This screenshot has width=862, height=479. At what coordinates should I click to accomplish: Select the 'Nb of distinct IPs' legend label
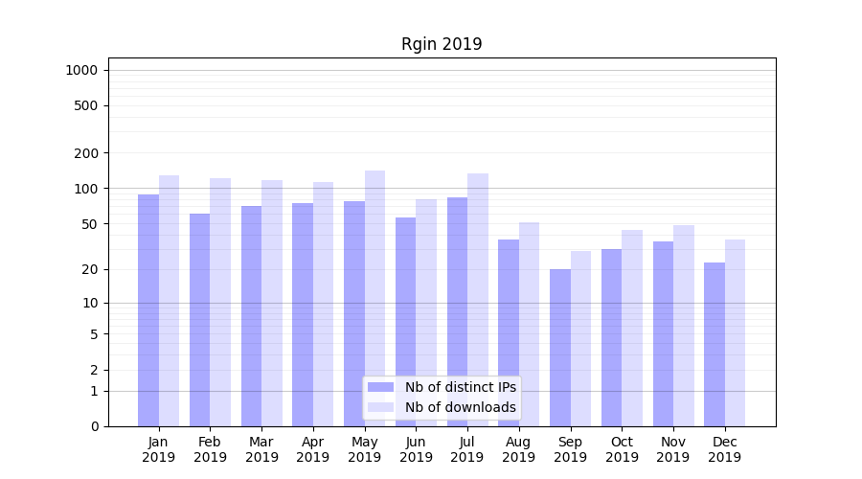pos(460,387)
